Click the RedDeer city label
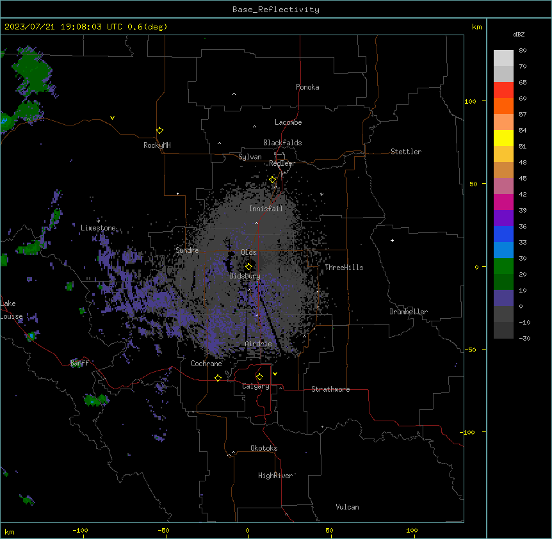The width and height of the screenshot is (552, 539). point(282,163)
